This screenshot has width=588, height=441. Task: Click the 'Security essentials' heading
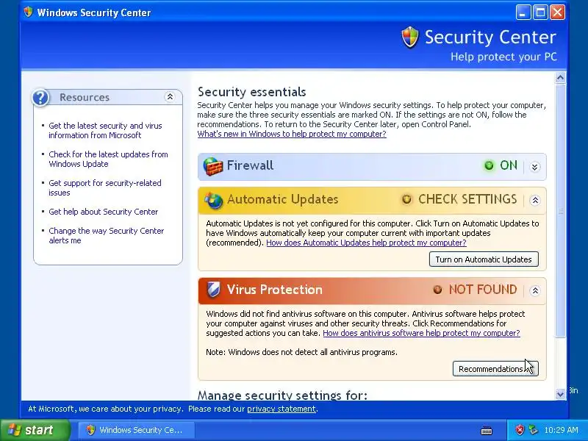(x=251, y=92)
